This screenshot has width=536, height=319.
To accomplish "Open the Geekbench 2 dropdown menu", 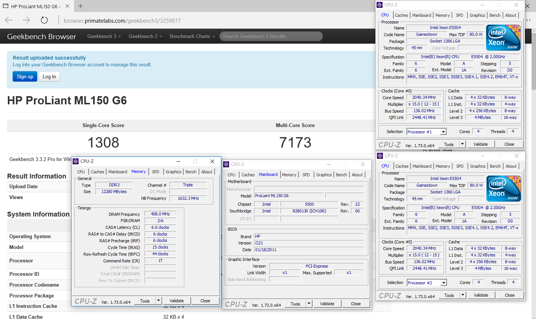I will coord(145,36).
